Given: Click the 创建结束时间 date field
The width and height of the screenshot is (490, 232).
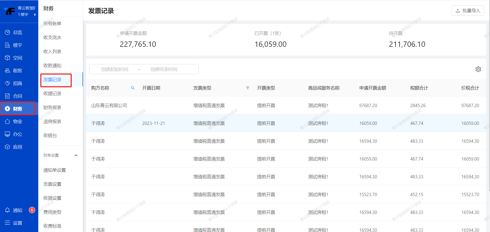Looking at the screenshot, I should pyautogui.click(x=164, y=69).
